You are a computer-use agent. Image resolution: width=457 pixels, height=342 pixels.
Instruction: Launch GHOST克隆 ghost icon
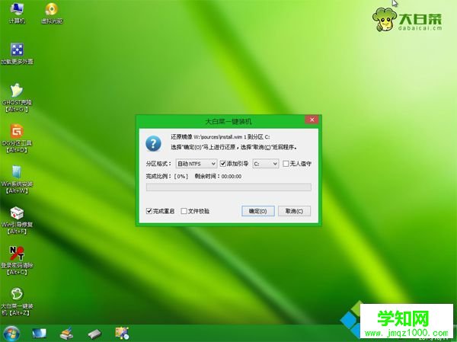coord(17,97)
